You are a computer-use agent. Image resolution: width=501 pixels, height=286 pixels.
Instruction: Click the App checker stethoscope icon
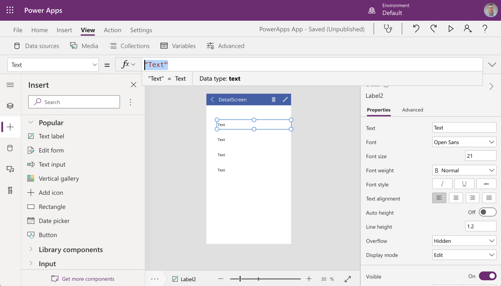click(x=388, y=29)
